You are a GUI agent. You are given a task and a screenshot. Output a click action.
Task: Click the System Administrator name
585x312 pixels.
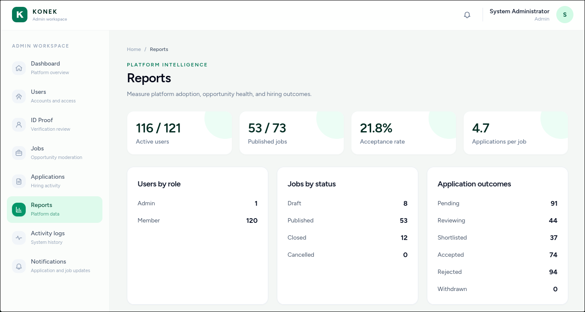(519, 11)
